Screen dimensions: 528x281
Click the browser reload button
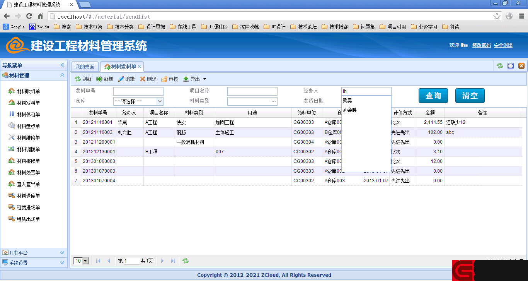29,16
